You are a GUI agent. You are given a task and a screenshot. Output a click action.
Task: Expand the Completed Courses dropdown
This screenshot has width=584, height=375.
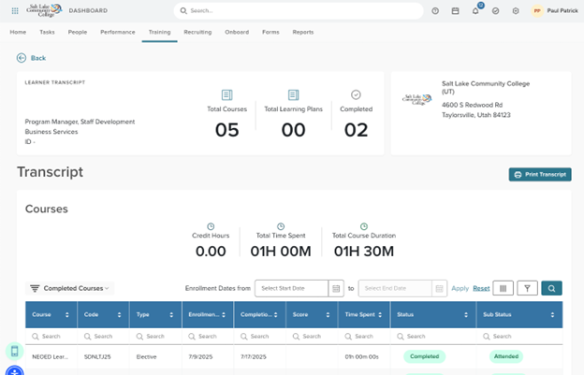click(71, 289)
